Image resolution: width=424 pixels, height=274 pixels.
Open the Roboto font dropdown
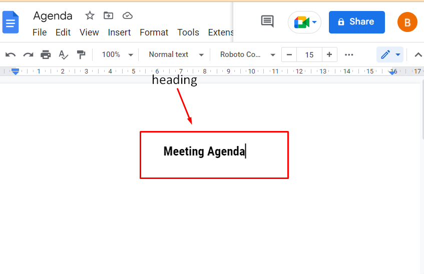248,54
